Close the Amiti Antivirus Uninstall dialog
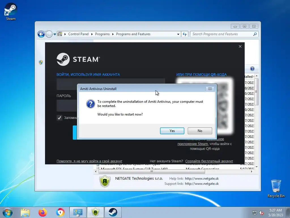 coord(210,89)
